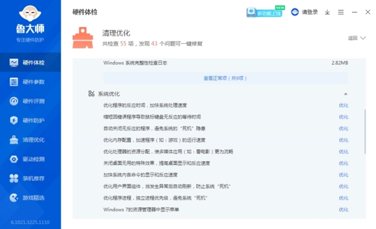Click the 硬件体检 monitor icon in sidebar
The image size is (376, 229).
[x=14, y=63]
